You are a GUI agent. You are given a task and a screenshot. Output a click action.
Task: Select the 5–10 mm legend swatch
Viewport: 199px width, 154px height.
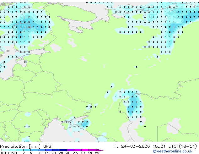pos(34,150)
